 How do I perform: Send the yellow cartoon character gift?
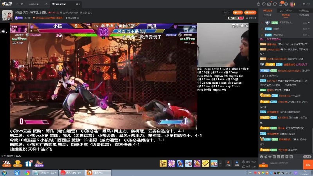[x=197, y=163]
